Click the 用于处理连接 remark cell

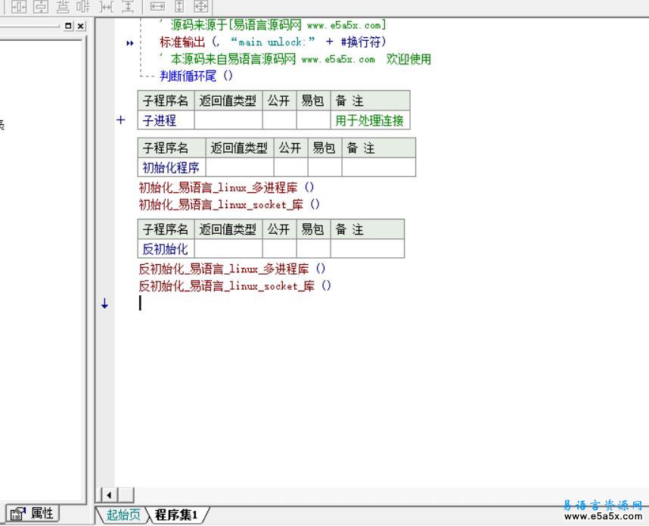coord(370,120)
